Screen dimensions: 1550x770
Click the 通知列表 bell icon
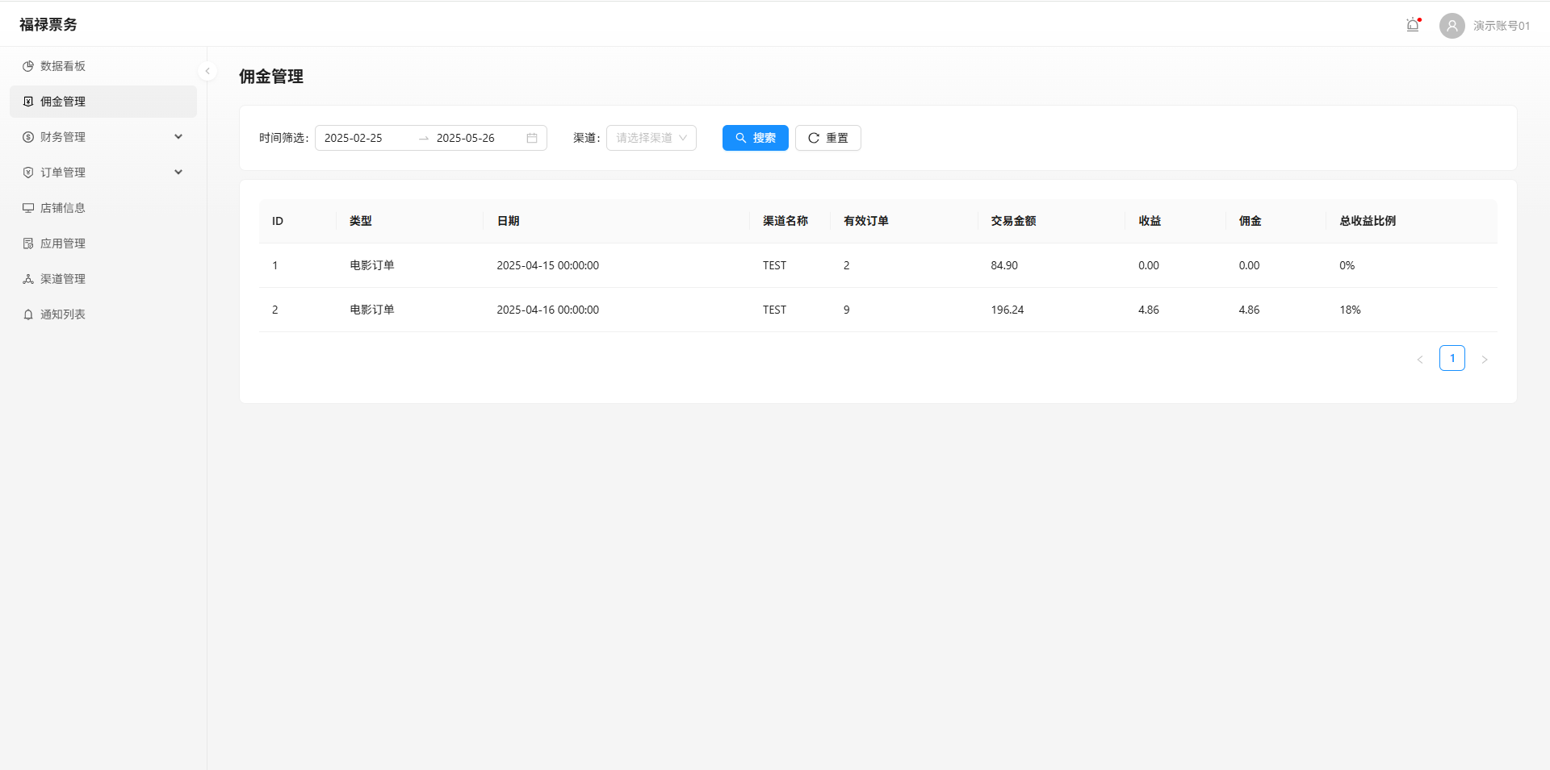[28, 314]
